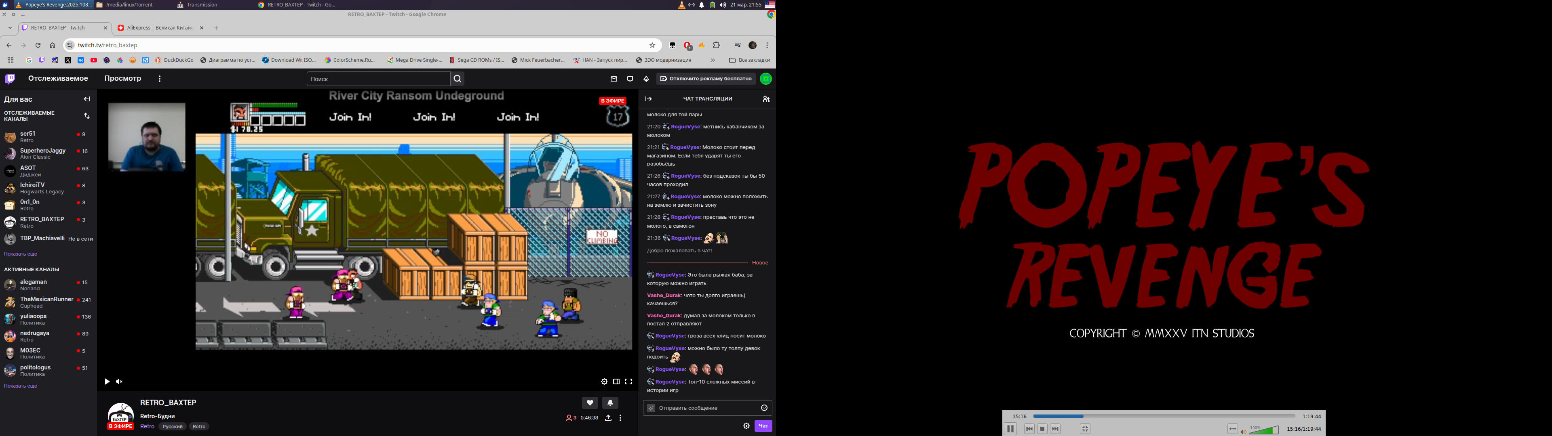Share the stream using share icon
1552x436 pixels.
coord(609,418)
